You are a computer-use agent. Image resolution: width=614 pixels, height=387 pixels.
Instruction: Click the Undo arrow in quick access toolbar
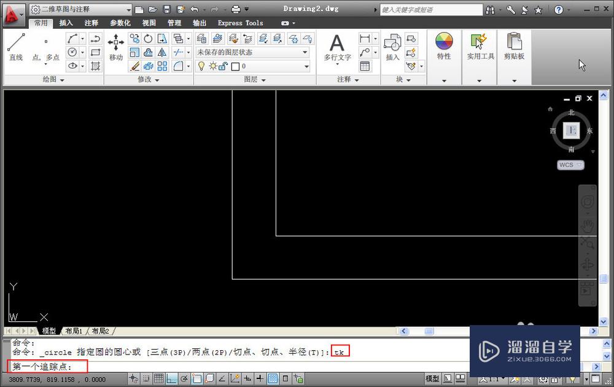coord(194,9)
